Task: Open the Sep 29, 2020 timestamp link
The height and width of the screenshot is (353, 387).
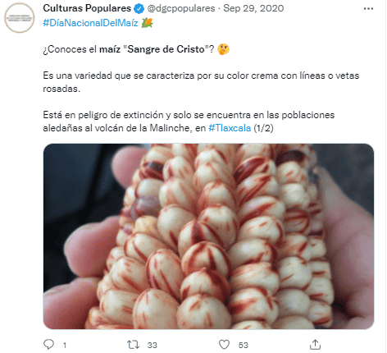Action: tap(253, 8)
